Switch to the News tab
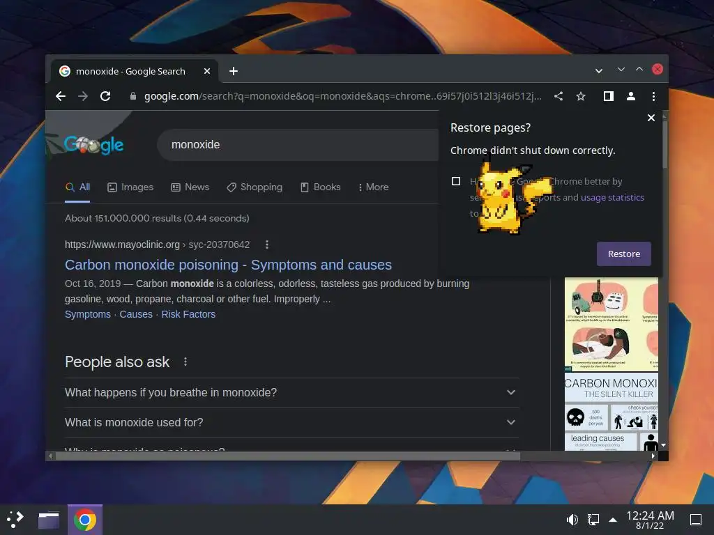This screenshot has height=535, width=714. [190, 187]
